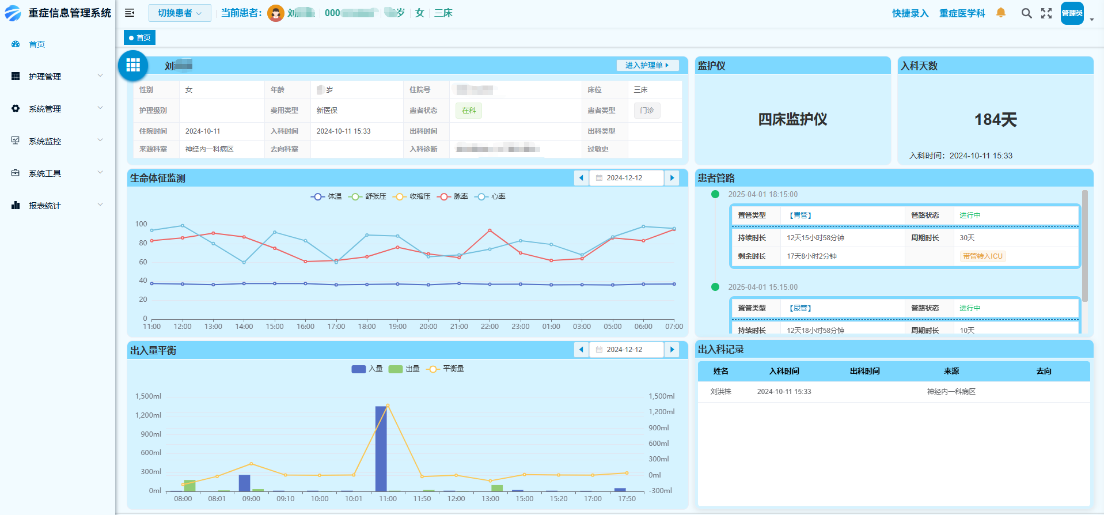
Task: Expand 报表统计 submenu chevron
Action: click(x=100, y=205)
